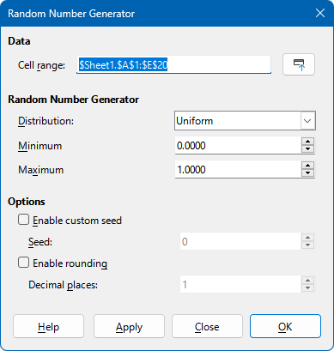The width and height of the screenshot is (334, 351).
Task: Increase the Minimum value with up arrow
Action: click(x=308, y=142)
